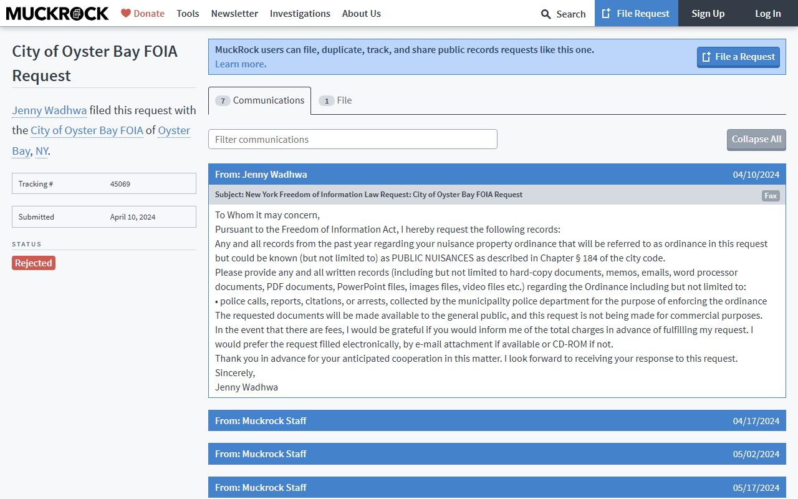Open the Jenny Wadhwa profile link

click(49, 110)
